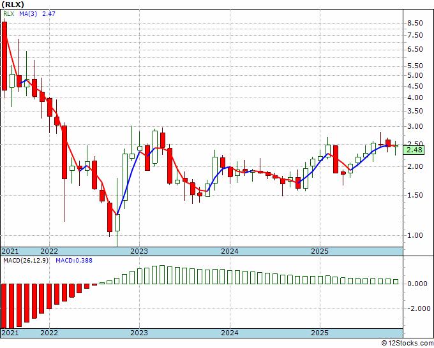434x348 pixels.
Task: Click 2025 on the MACD panel time axis
Action: tap(320, 333)
